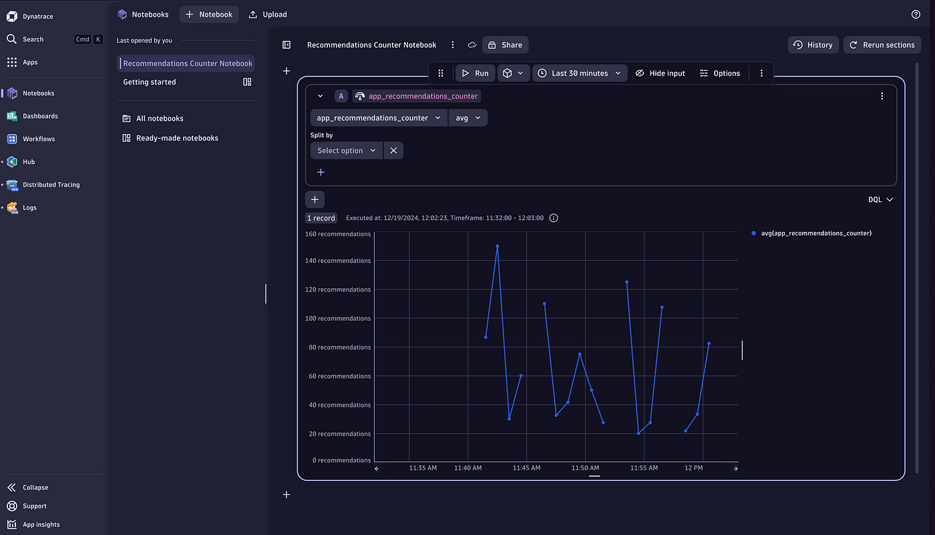Expand the DQL dropdown
The height and width of the screenshot is (535, 935).
pyautogui.click(x=880, y=199)
